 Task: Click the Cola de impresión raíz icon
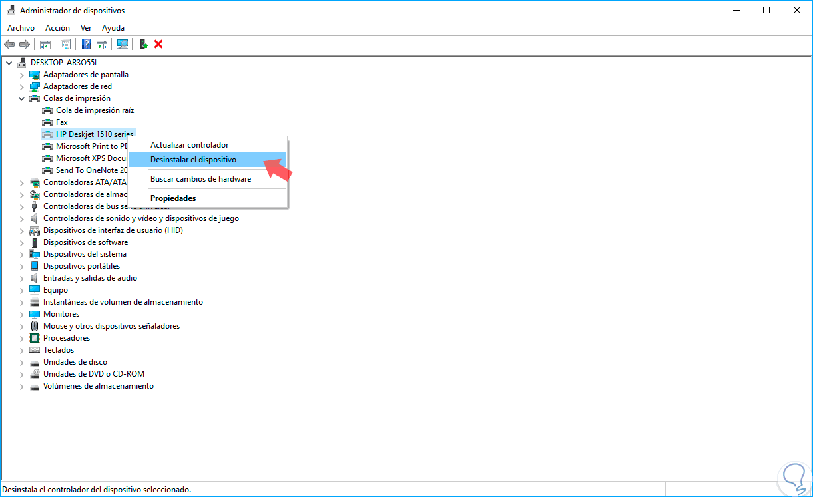click(x=47, y=110)
